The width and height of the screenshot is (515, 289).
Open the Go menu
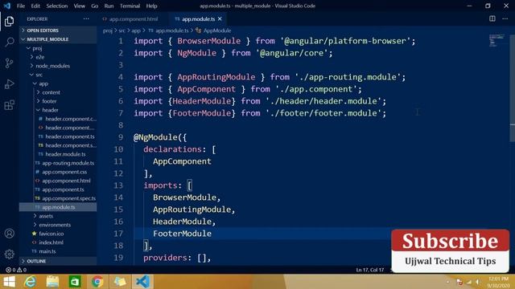click(95, 6)
